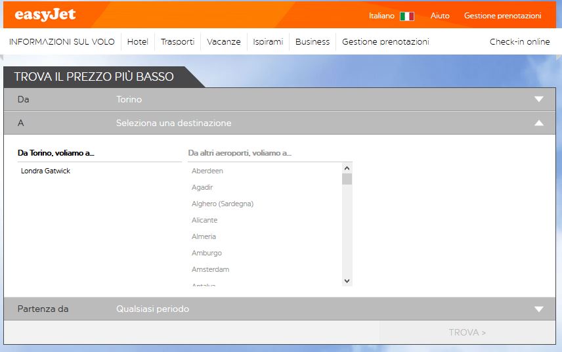Open Gestione prenotazioni in the orange header

(x=502, y=16)
